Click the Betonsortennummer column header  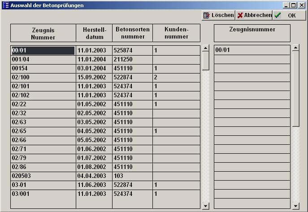(x=132, y=33)
